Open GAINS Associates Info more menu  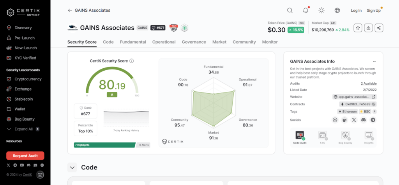374,61
